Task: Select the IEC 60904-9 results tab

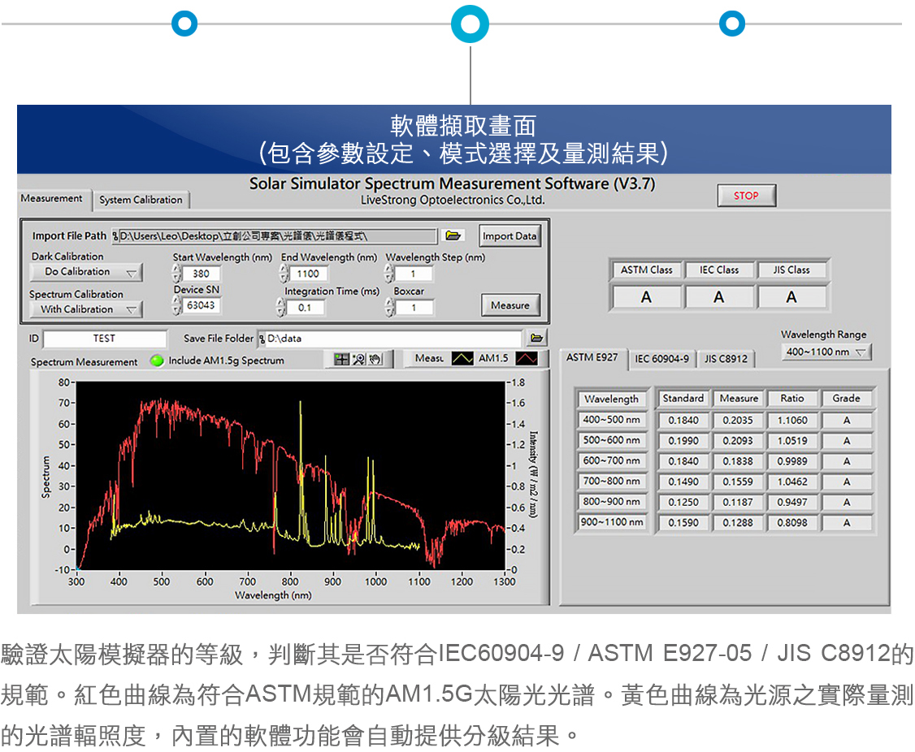Action: 661,359
